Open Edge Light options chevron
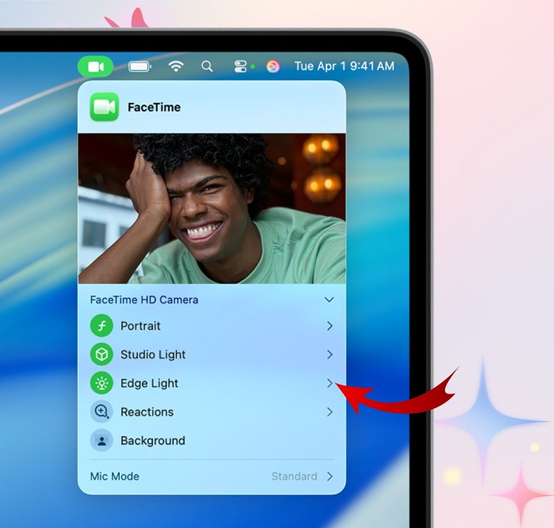This screenshot has height=528, width=554. pyautogui.click(x=329, y=383)
